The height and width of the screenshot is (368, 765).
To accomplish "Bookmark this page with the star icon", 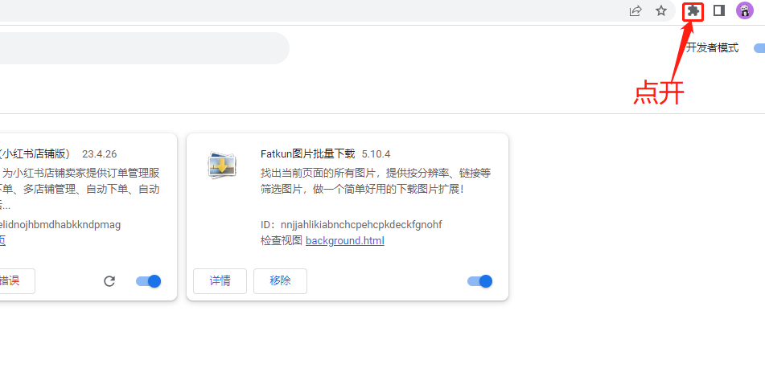I will tap(660, 11).
